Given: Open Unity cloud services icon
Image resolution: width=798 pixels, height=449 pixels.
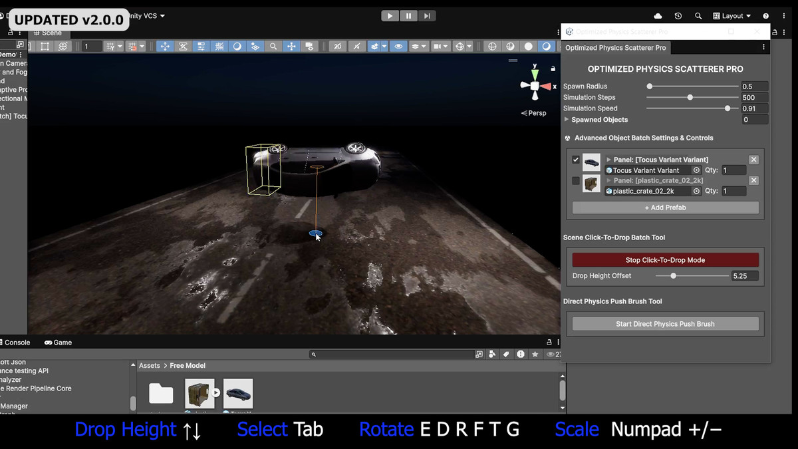Looking at the screenshot, I should pyautogui.click(x=658, y=16).
